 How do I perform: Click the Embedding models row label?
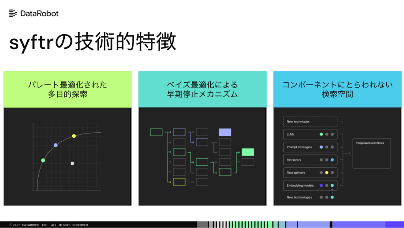click(300, 185)
